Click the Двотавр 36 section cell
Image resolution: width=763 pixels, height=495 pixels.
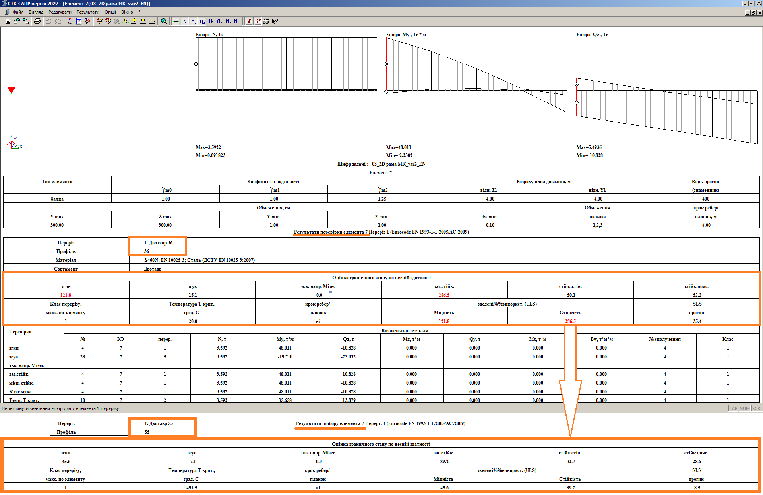tap(158, 242)
